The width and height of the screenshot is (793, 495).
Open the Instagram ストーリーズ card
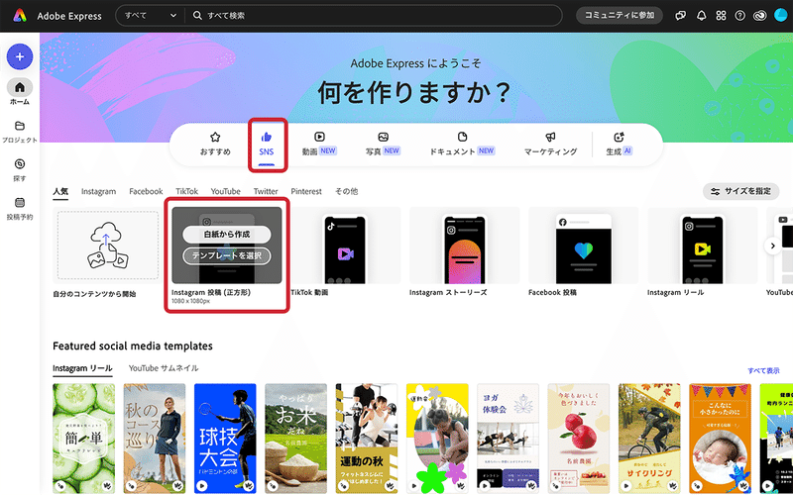click(465, 246)
